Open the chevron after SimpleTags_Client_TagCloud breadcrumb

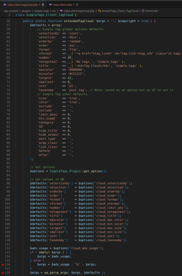pos(140,11)
